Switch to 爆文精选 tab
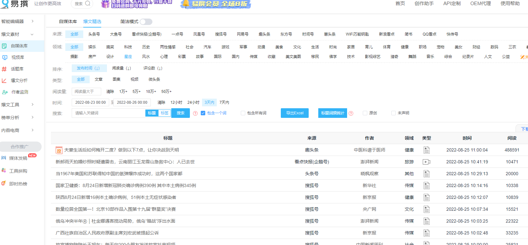Viewport: 528px width, 245px height. (92, 21)
